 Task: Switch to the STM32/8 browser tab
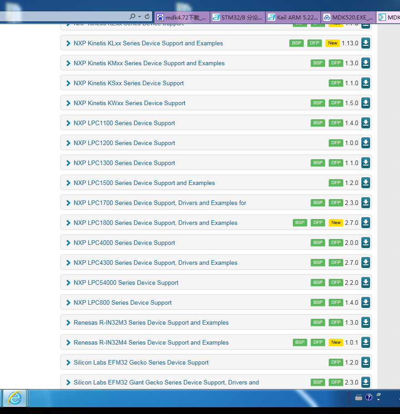pyautogui.click(x=237, y=17)
